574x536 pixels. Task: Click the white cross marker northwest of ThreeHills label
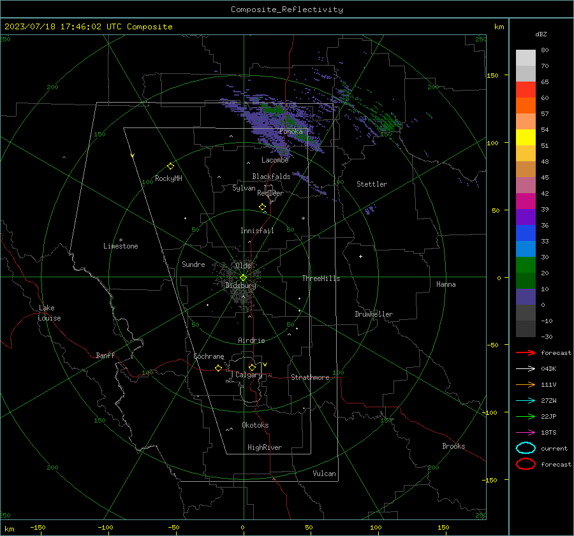click(360, 256)
